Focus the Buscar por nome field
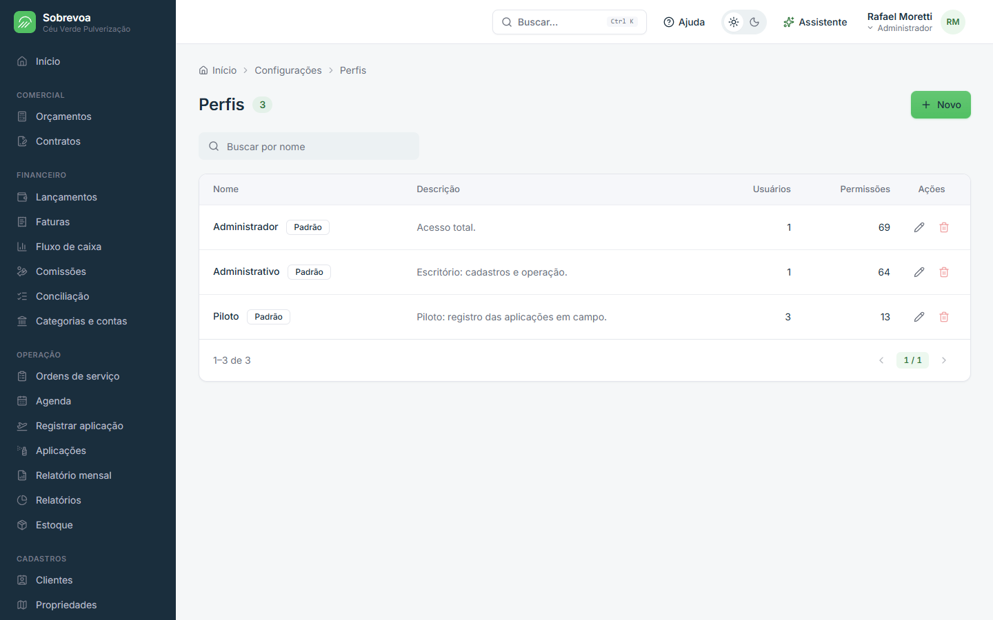Image resolution: width=993 pixels, height=620 pixels. (x=309, y=146)
